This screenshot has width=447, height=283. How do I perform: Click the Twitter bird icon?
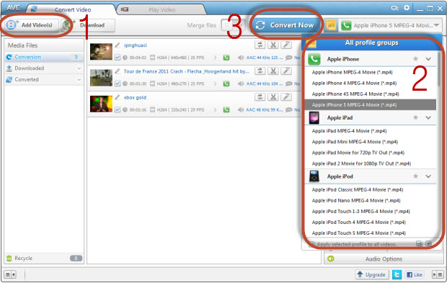click(397, 274)
